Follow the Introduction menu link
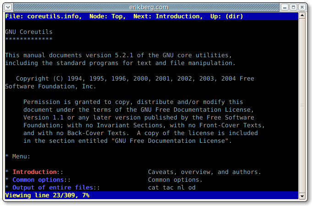This screenshot has width=312, height=206. 35,172
